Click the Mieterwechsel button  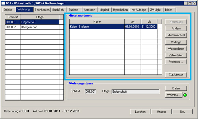click(176, 35)
